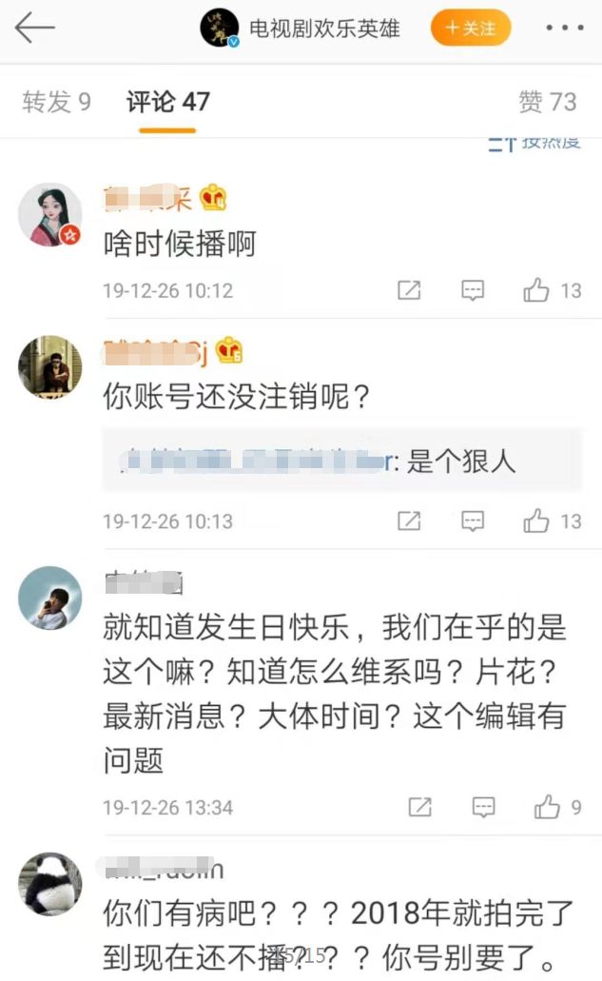
Task: View the cartoon girl avatar's profile
Action: (50, 214)
